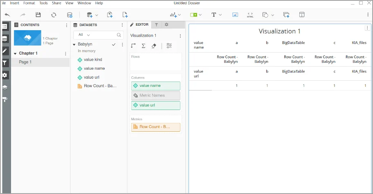Image resolution: width=373 pixels, height=194 pixels.
Task: Collapse the Chapter 1 tree
Action: [15, 54]
